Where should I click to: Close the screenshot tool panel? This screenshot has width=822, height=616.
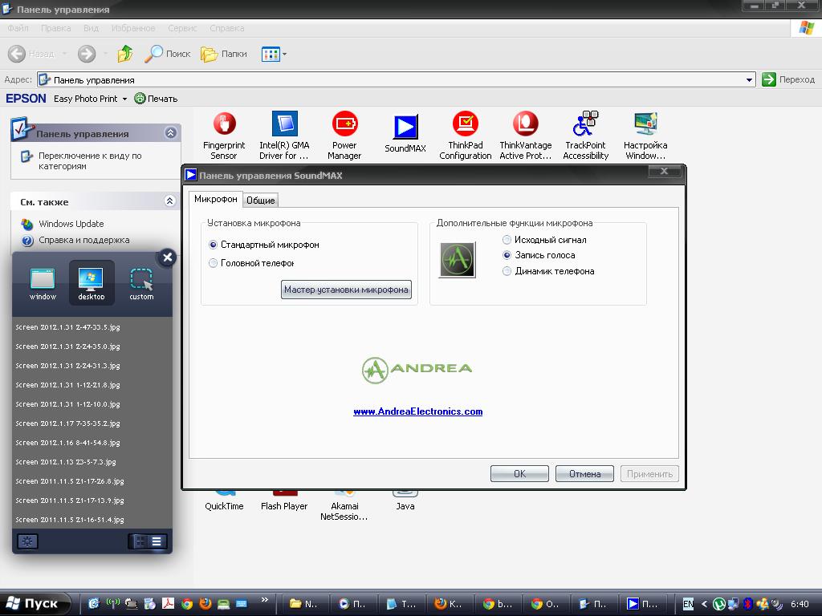[167, 257]
